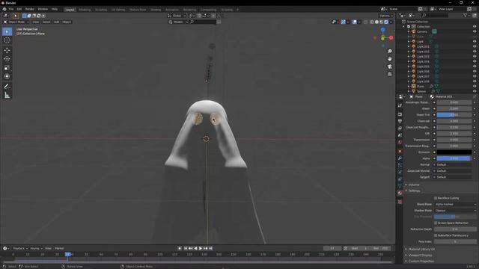Screen dimensions: 479x269
Task: Jump to timeline start frame
Action: coord(186,248)
